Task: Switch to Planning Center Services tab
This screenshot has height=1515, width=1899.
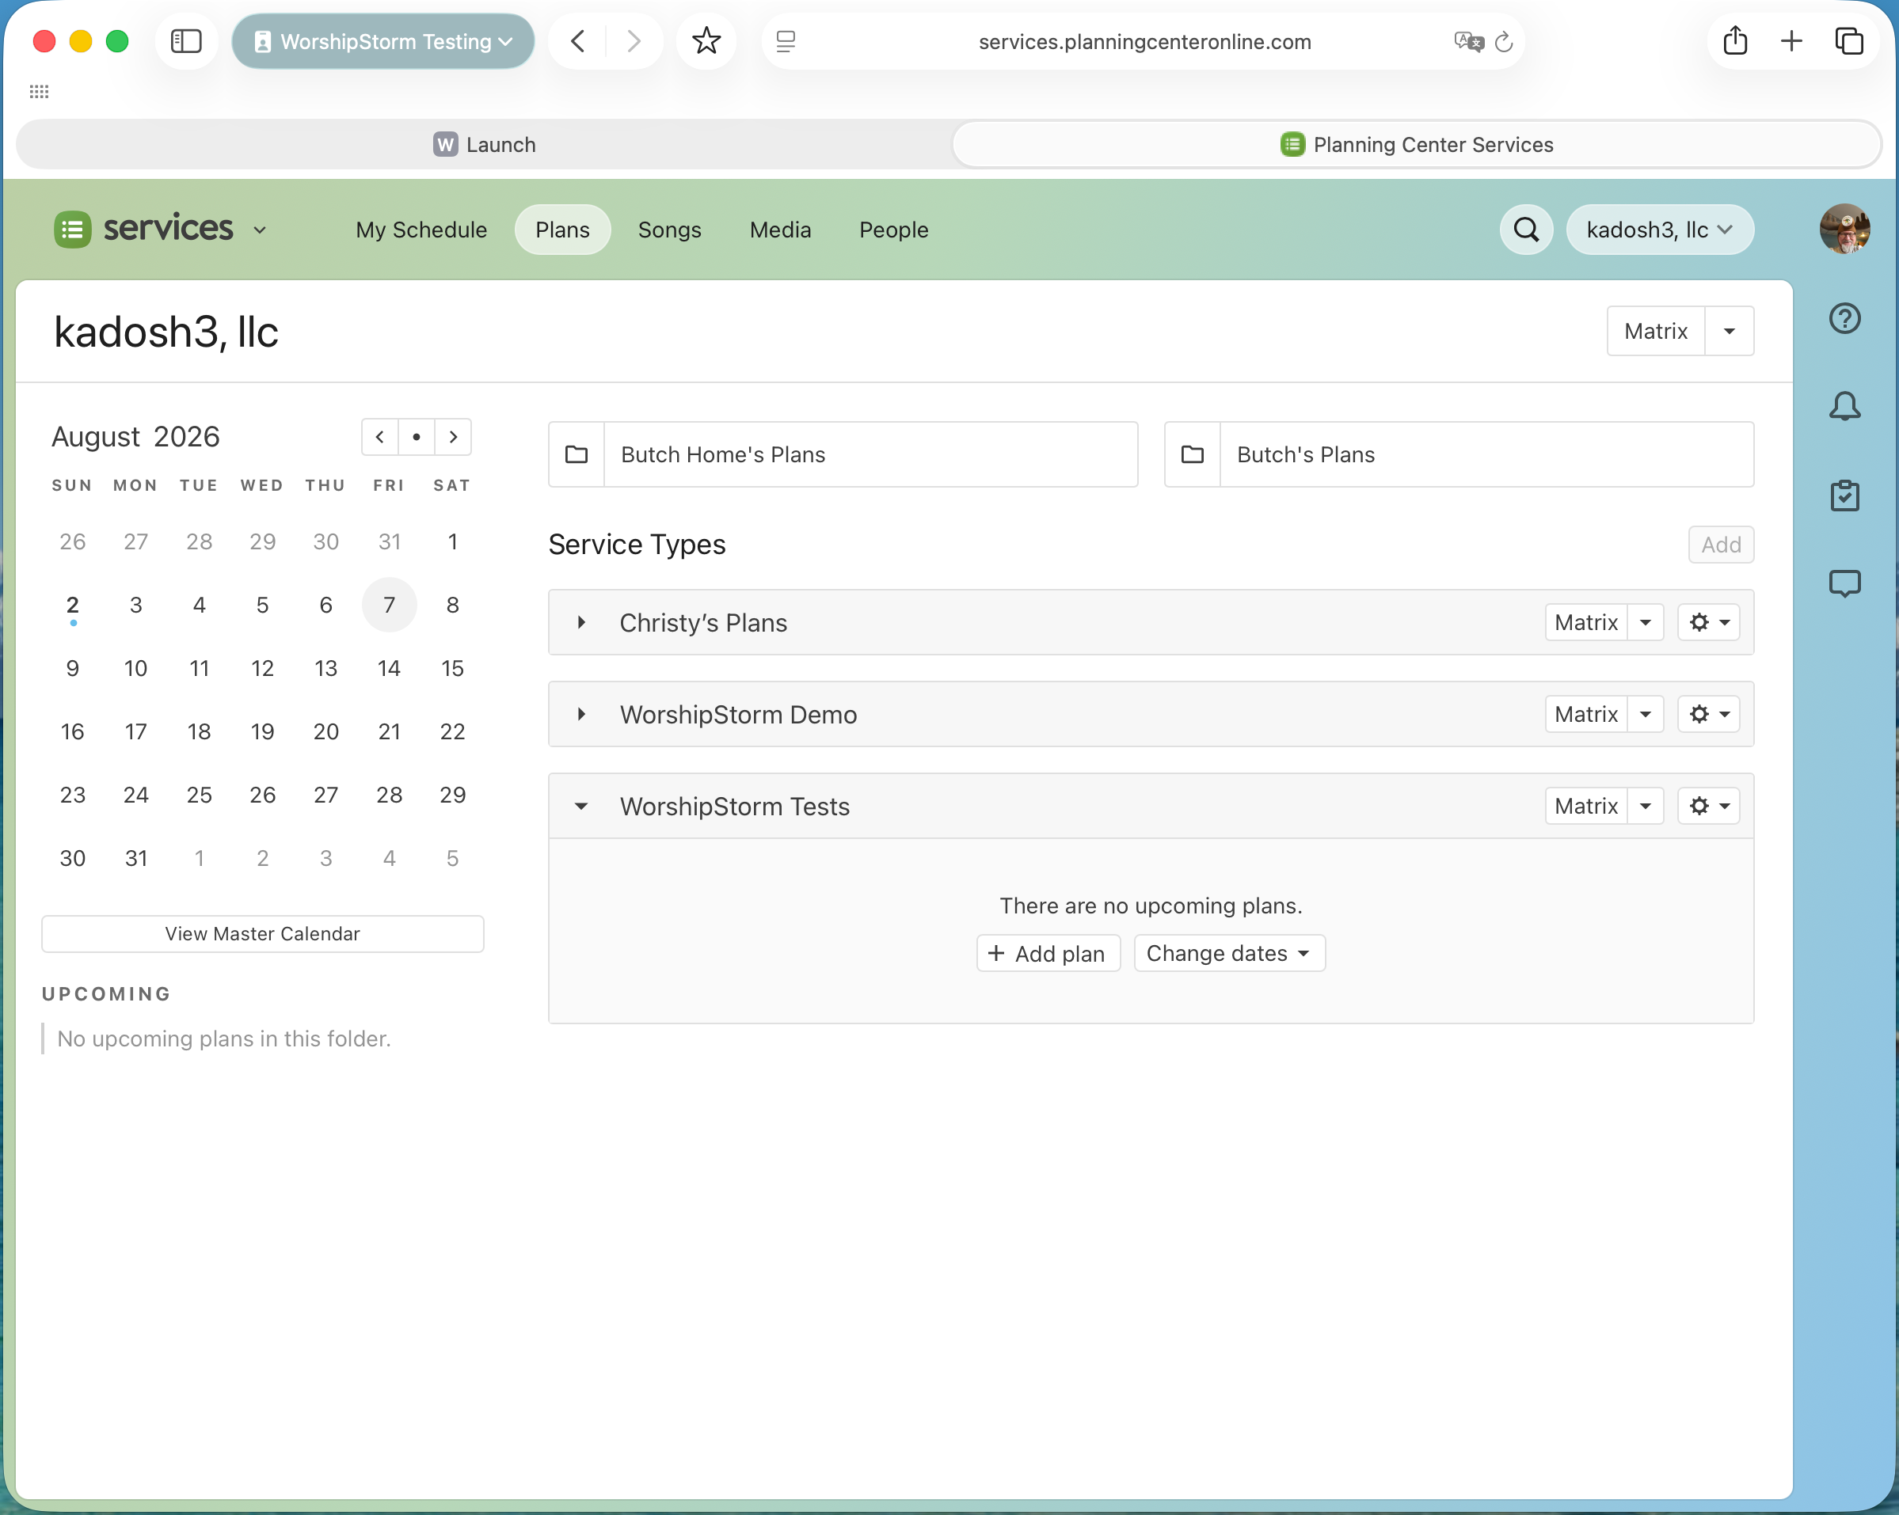Action: [x=1416, y=144]
